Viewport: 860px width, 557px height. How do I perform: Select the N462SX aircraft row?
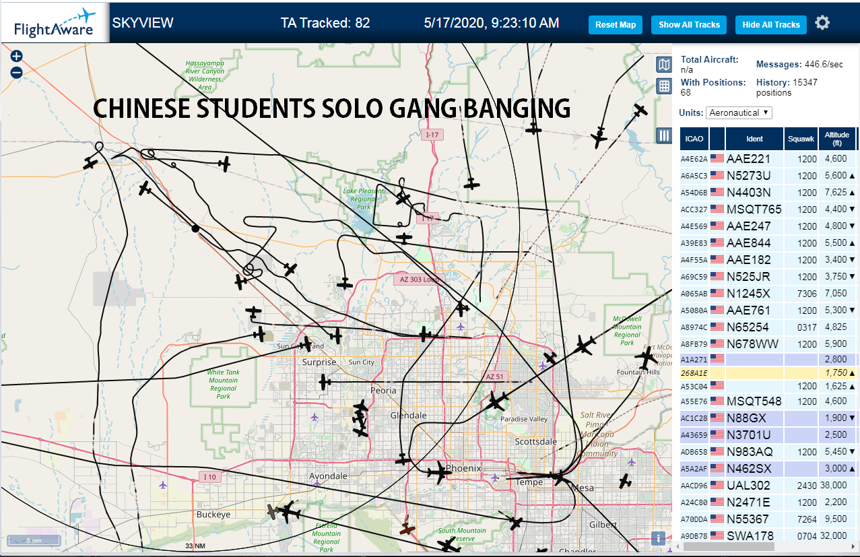click(768, 469)
